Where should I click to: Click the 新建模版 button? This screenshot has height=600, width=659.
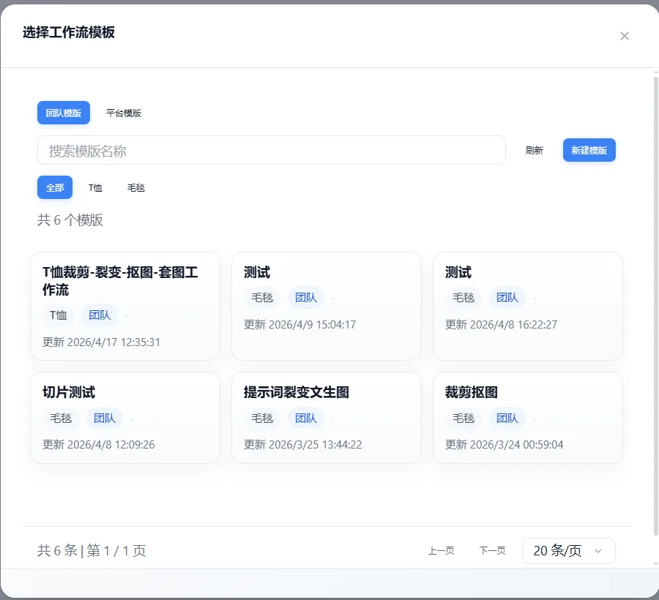[589, 150]
